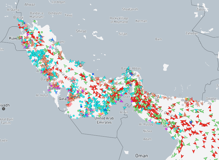
Task: Click the Bushehr city label
Action: 59,42
